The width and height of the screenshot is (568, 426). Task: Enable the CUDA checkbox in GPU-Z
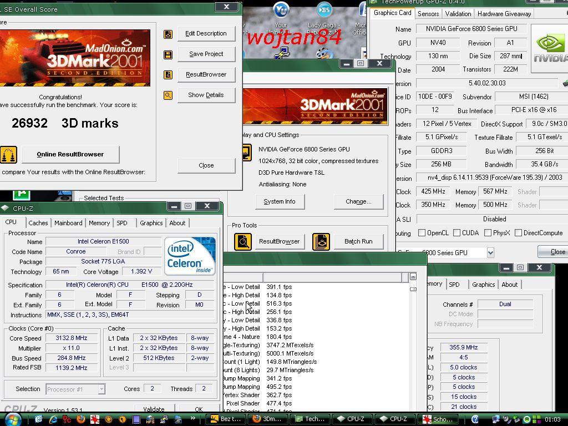pos(457,233)
